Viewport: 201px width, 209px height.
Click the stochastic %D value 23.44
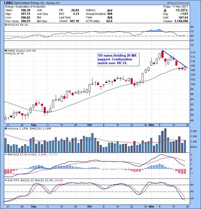[59, 181]
